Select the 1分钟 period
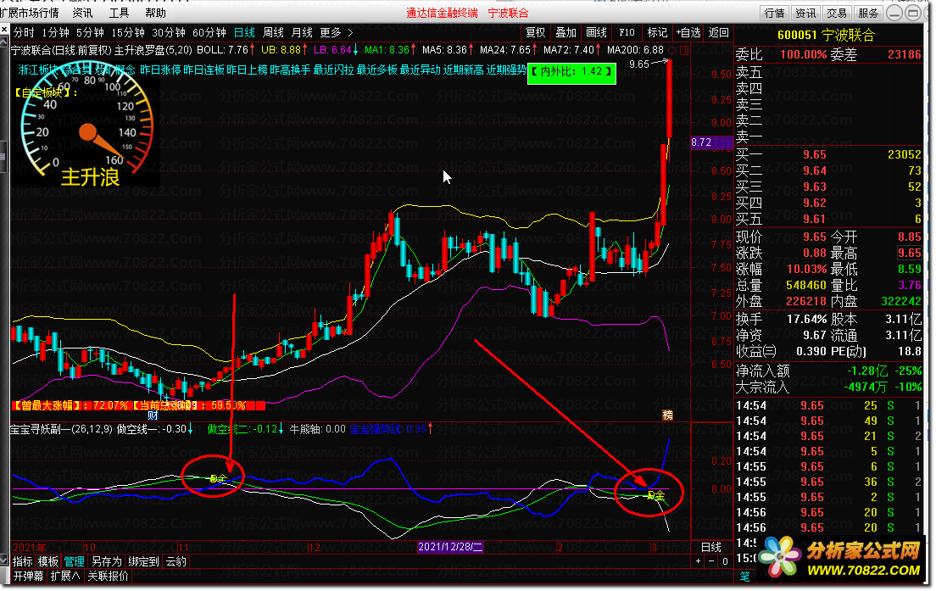The width and height of the screenshot is (936, 591). coord(55,32)
